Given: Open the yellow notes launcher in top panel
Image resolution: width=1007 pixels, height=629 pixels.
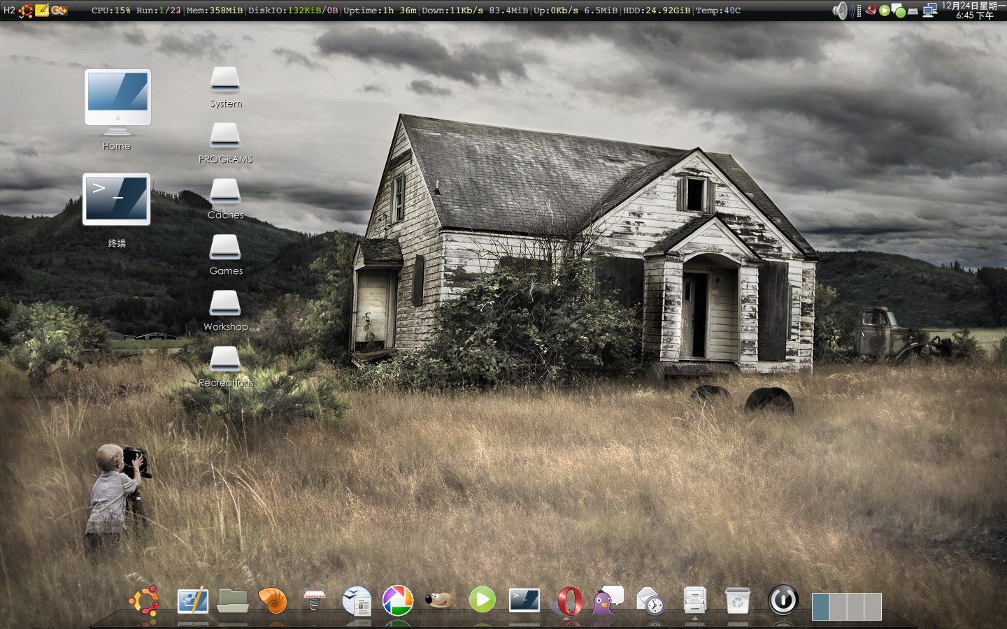Looking at the screenshot, I should tap(42, 10).
